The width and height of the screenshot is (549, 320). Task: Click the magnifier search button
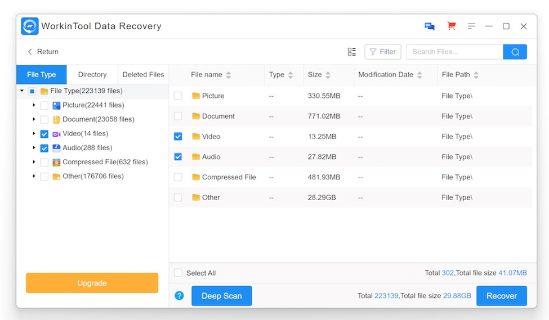[515, 52]
